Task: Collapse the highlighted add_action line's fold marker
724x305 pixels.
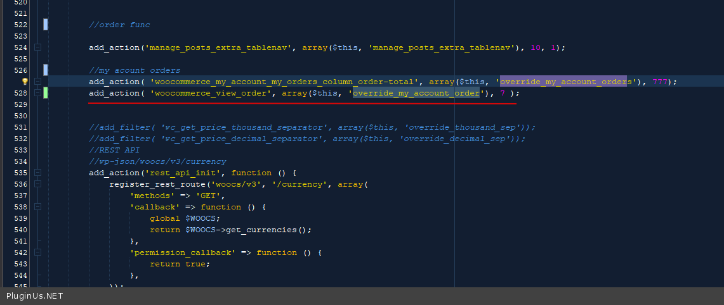Action: click(x=38, y=82)
